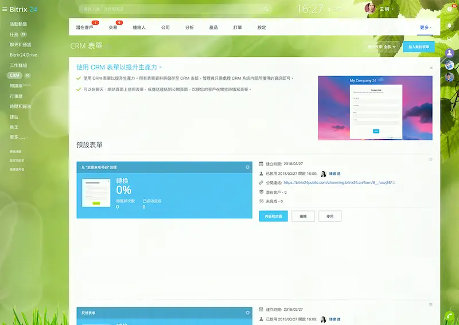Open 工作群組 in left sidebar
459x325 pixels.
[18, 65]
